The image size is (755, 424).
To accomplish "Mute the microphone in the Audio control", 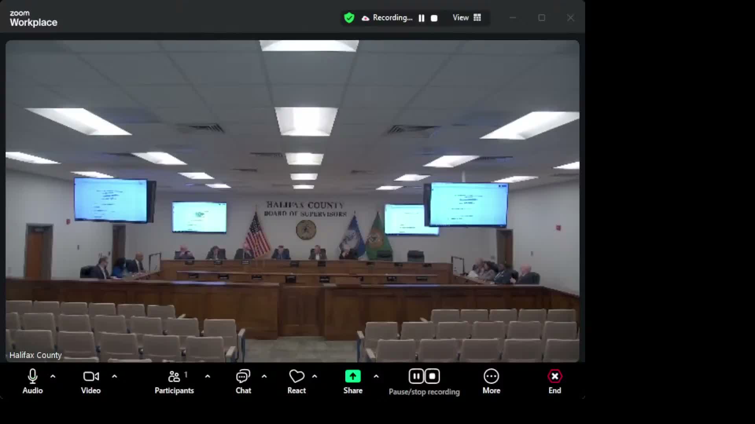I will coord(32,376).
